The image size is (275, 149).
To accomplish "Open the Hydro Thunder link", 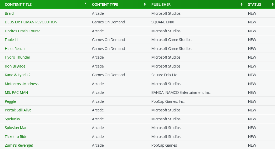I will pos(18,57).
